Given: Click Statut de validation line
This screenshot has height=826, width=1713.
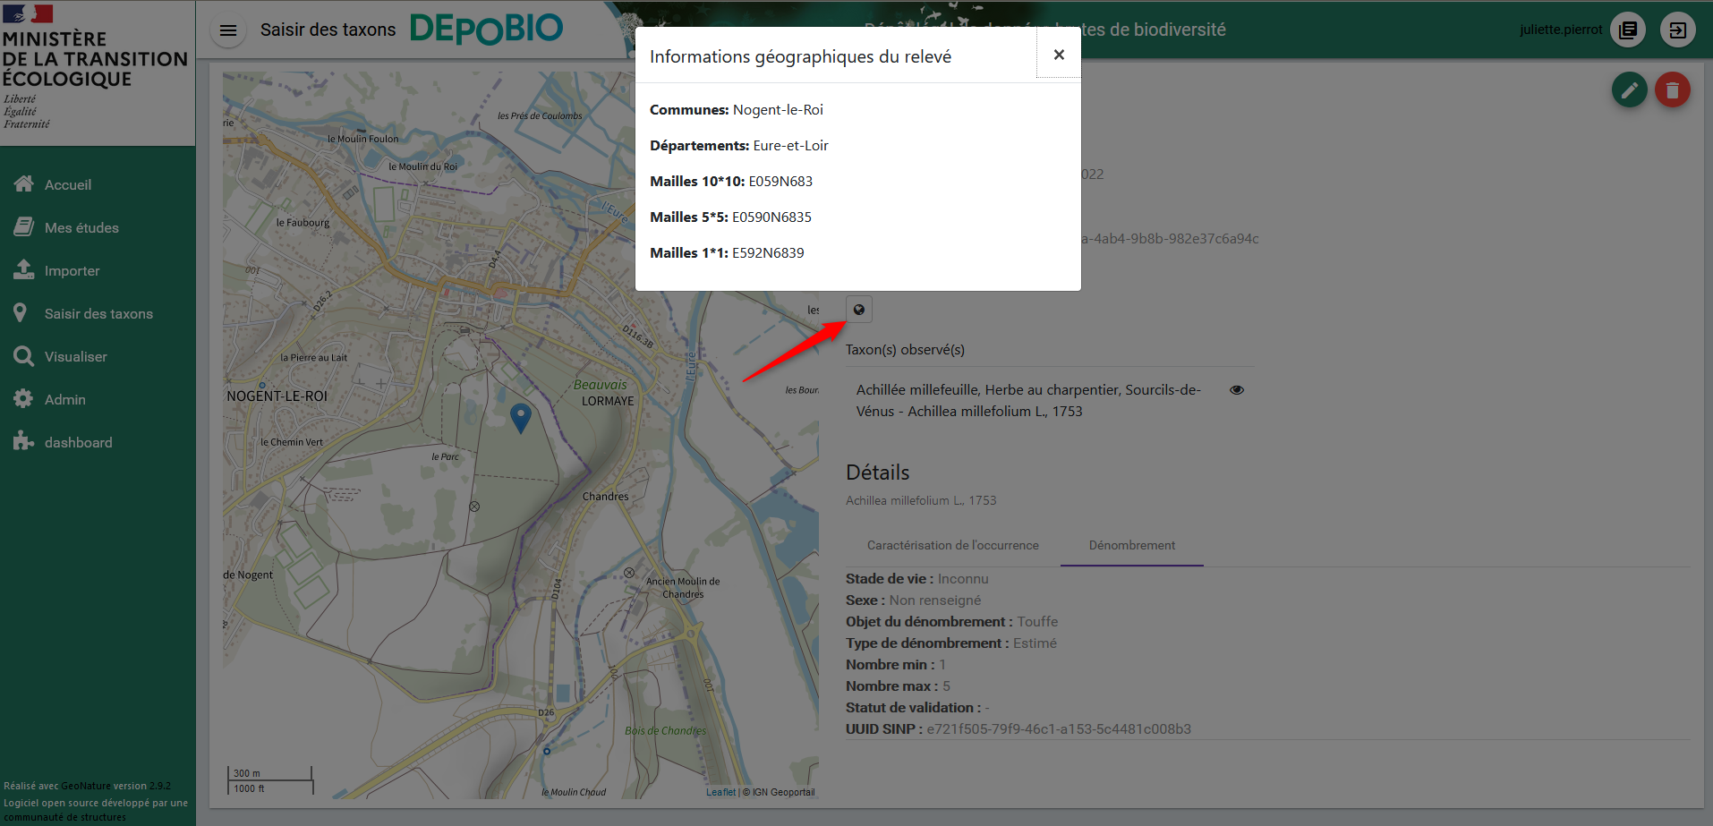Looking at the screenshot, I should [x=917, y=708].
